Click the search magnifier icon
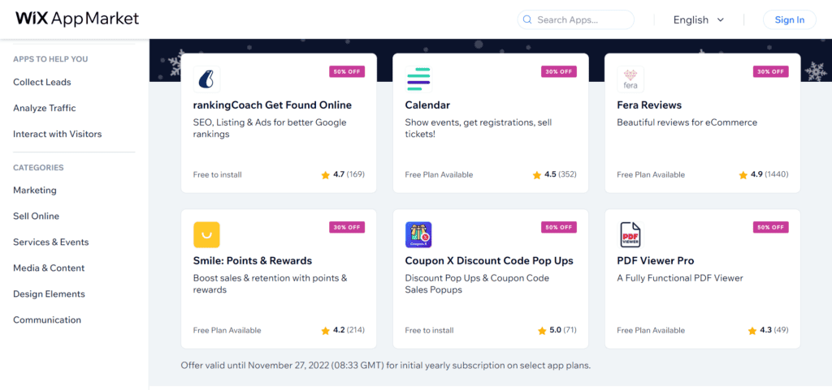832x390 pixels. pos(527,19)
